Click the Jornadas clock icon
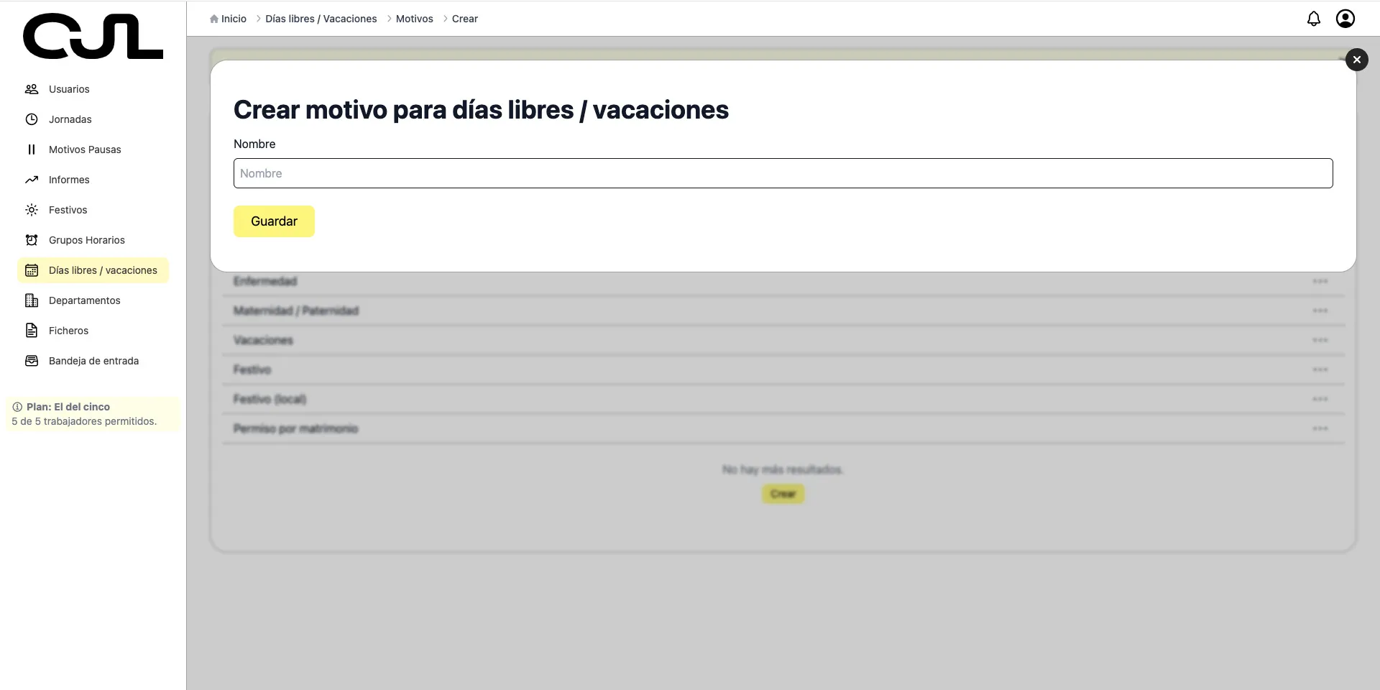The height and width of the screenshot is (690, 1380). pyautogui.click(x=32, y=119)
